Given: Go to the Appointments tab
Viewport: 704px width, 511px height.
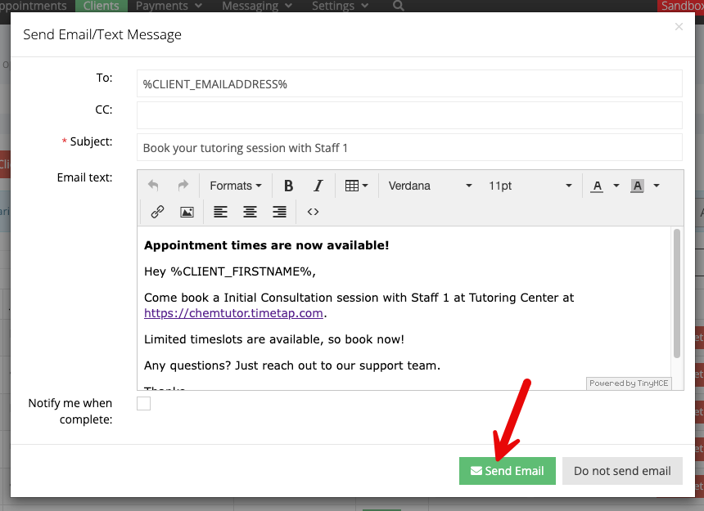Looking at the screenshot, I should click(x=34, y=6).
